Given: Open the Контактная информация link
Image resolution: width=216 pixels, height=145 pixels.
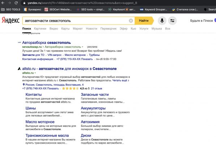Looking at the screenshot, I should [38, 59].
